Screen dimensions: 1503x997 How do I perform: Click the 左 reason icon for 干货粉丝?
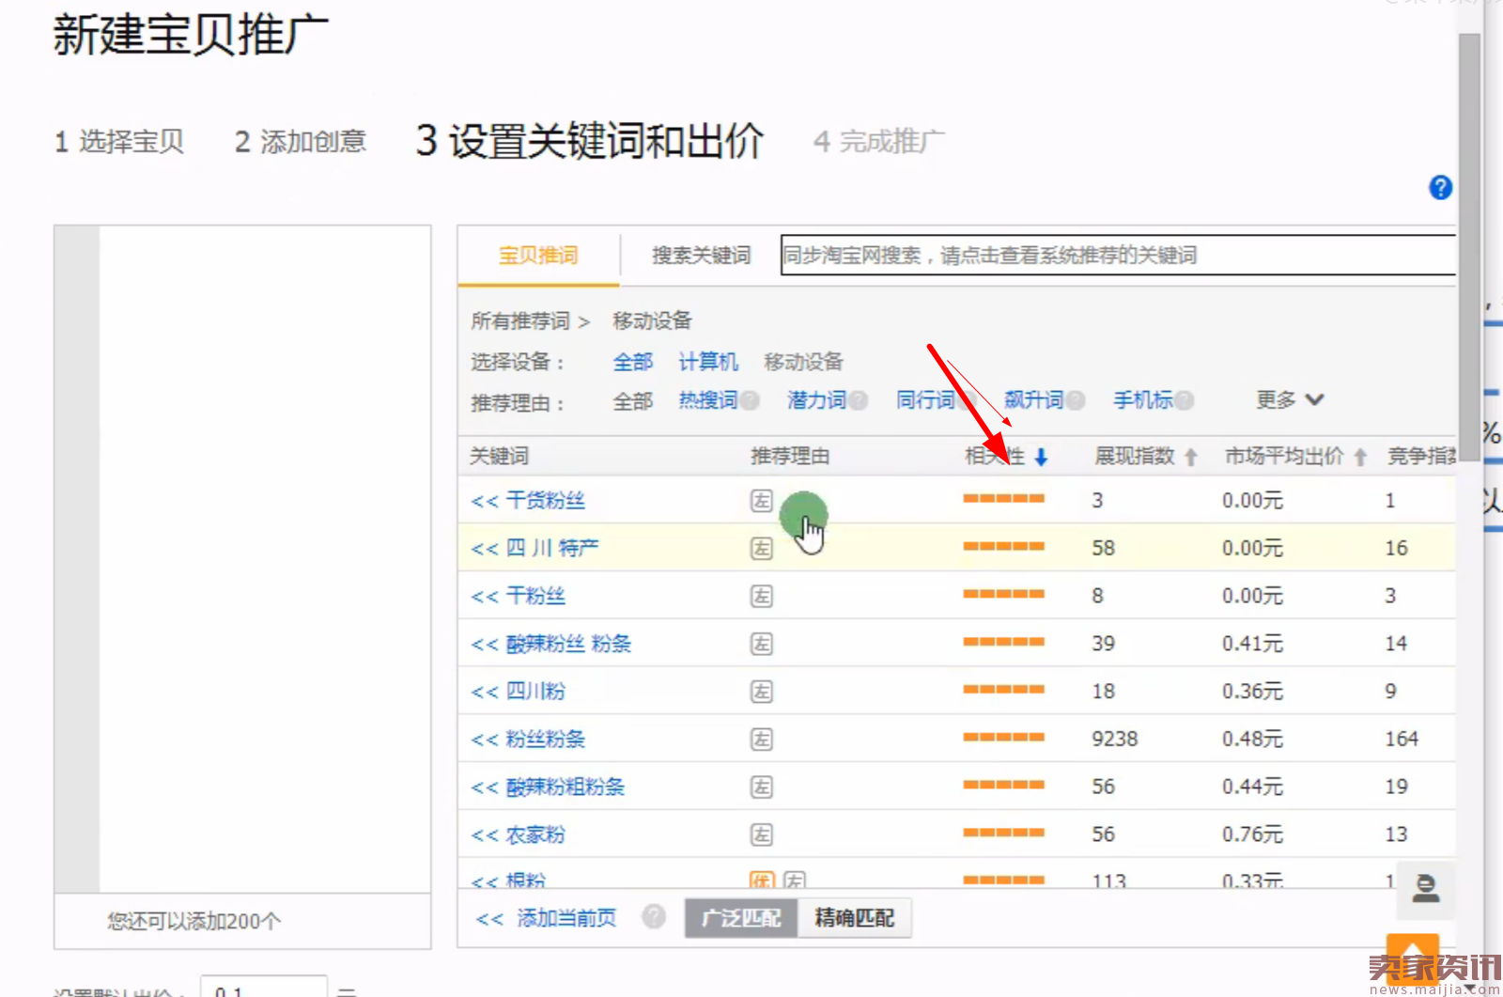coord(761,501)
